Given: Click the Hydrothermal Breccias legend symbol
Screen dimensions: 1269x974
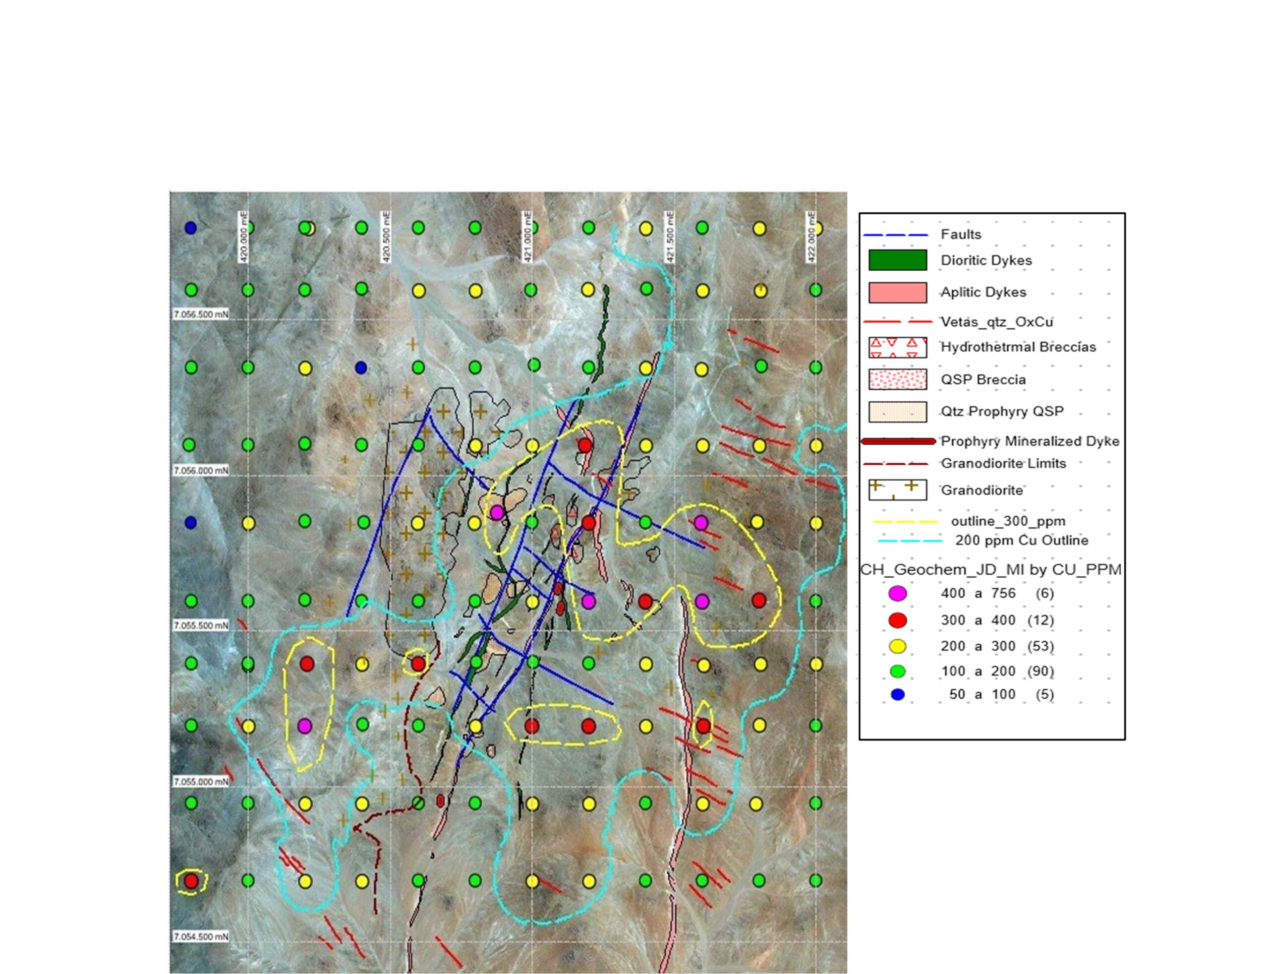Looking at the screenshot, I should (897, 347).
